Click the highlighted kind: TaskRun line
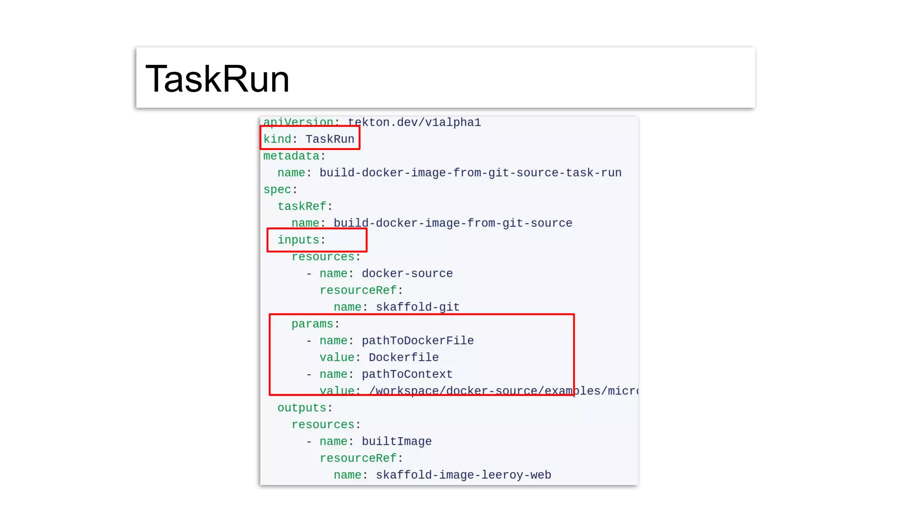 click(x=309, y=139)
